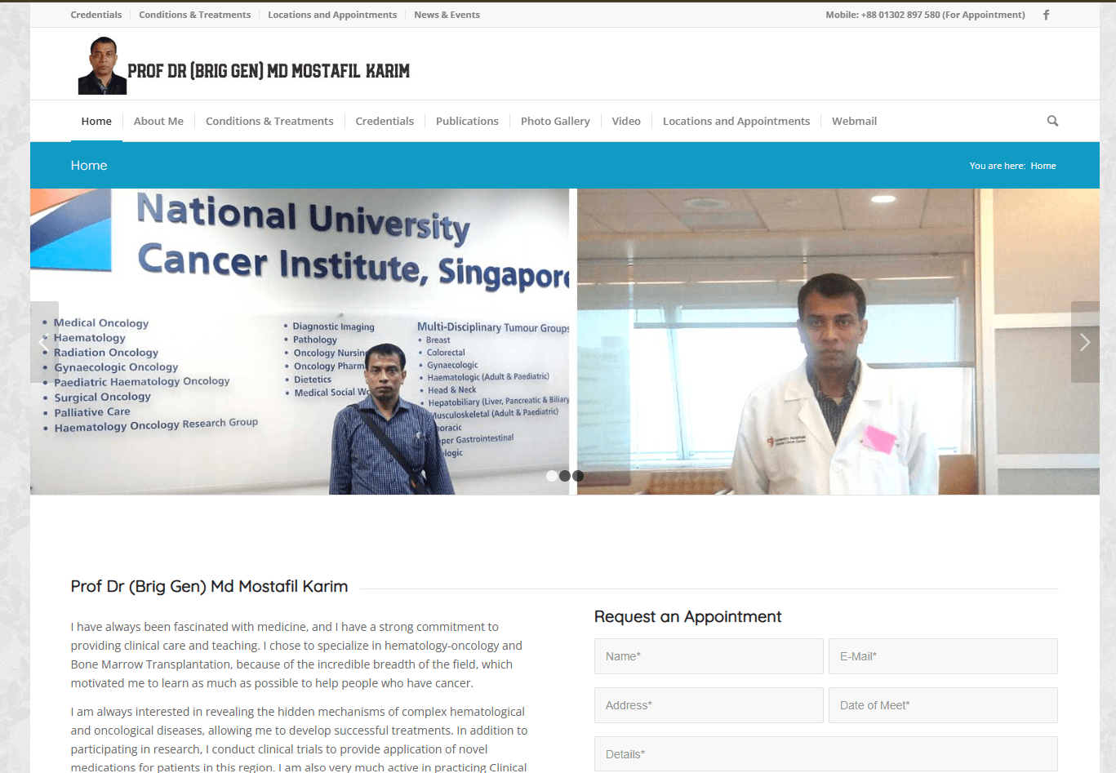This screenshot has width=1116, height=773.
Task: Open the Facebook icon in top bar
Action: [1046, 15]
